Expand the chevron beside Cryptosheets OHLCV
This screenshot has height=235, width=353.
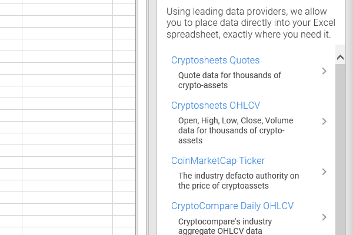(x=324, y=122)
